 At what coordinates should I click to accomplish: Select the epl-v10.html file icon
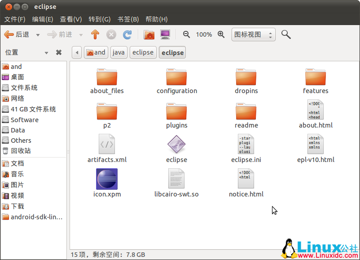pyautogui.click(x=316, y=144)
